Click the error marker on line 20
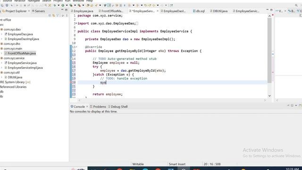302x170 pixels. pyautogui.click(x=71, y=82)
